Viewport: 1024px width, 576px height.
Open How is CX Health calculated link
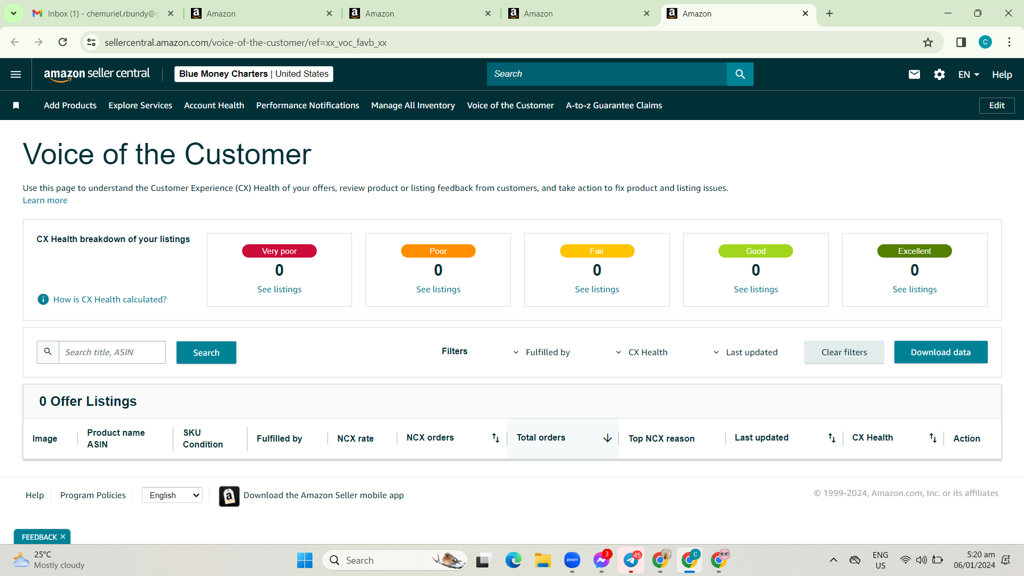tap(110, 300)
